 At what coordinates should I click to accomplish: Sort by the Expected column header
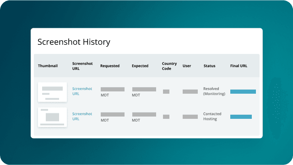[x=140, y=66]
